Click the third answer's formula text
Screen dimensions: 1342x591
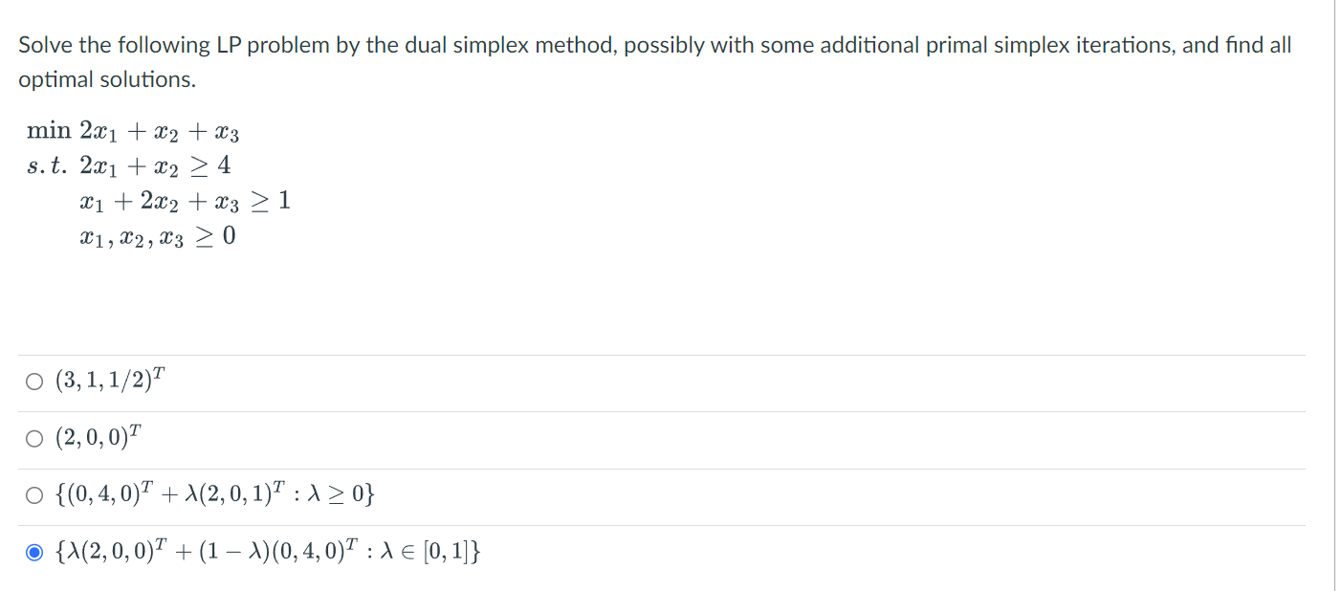coord(212,493)
